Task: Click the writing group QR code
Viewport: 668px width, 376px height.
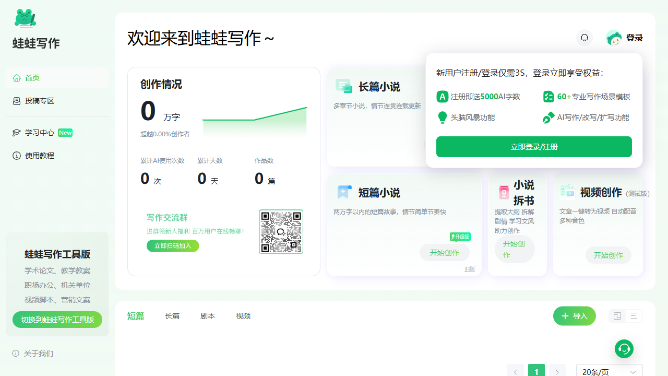Action: 281,231
